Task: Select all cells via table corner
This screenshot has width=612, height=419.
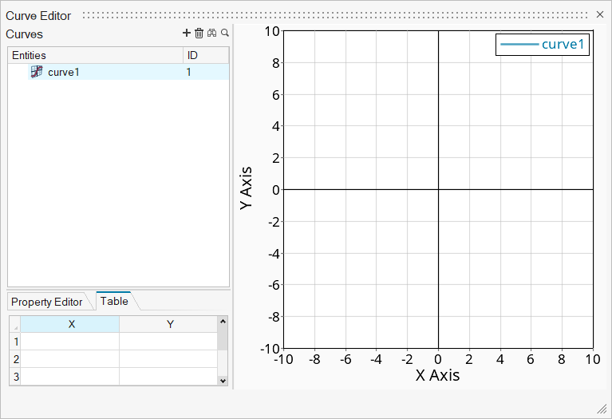Action: click(15, 325)
